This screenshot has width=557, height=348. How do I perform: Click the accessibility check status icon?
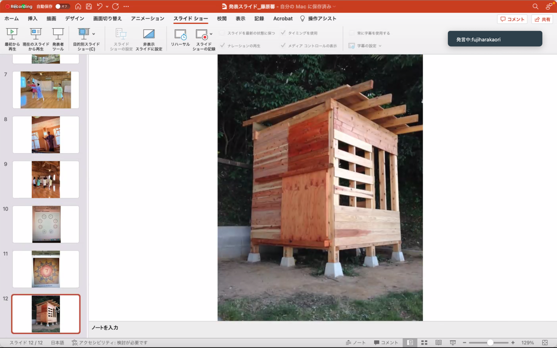pos(75,343)
